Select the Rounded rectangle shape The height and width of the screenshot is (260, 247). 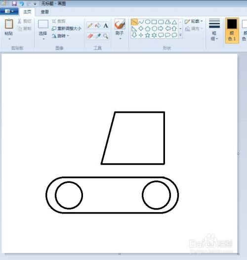click(x=161, y=22)
